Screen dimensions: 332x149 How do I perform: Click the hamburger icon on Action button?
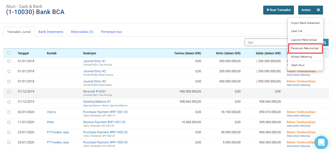coord(318,10)
